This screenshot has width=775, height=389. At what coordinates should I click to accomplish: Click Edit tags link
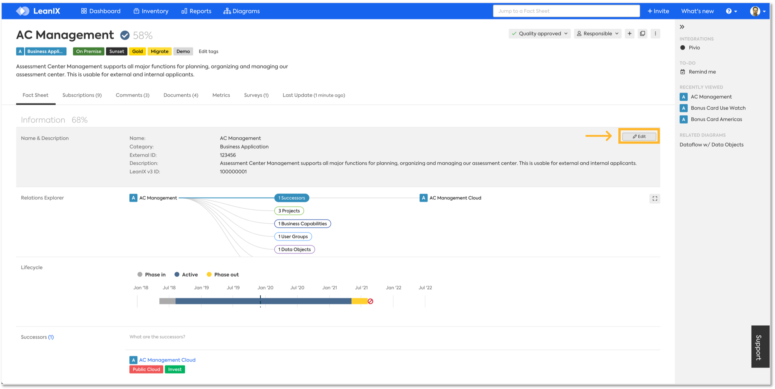coord(209,51)
